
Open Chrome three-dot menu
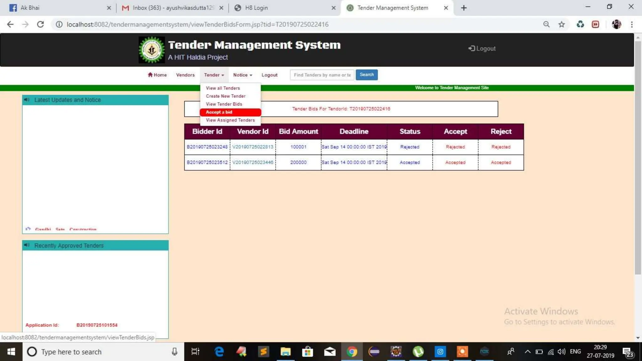point(632,24)
